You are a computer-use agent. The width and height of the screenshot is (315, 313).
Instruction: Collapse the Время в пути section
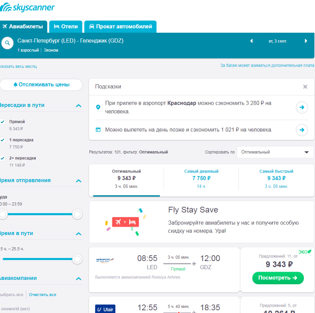pyautogui.click(x=78, y=233)
